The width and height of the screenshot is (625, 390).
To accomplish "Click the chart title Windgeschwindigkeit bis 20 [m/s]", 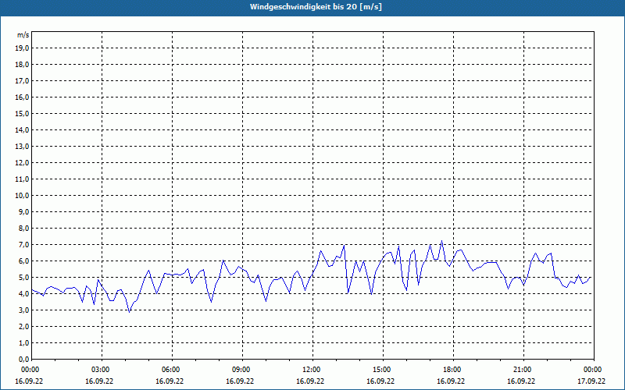I will pos(316,7).
